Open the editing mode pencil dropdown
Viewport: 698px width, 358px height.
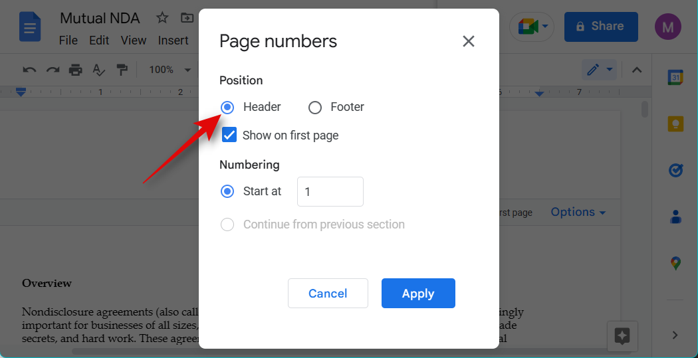point(600,70)
